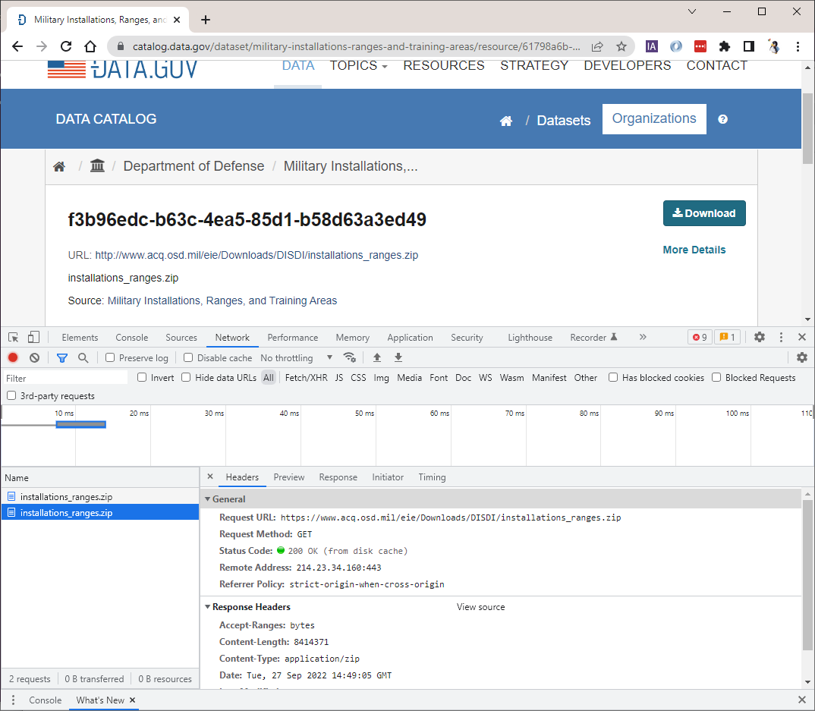Switch to the Preview tab
This screenshot has height=711, width=815.
click(x=288, y=477)
